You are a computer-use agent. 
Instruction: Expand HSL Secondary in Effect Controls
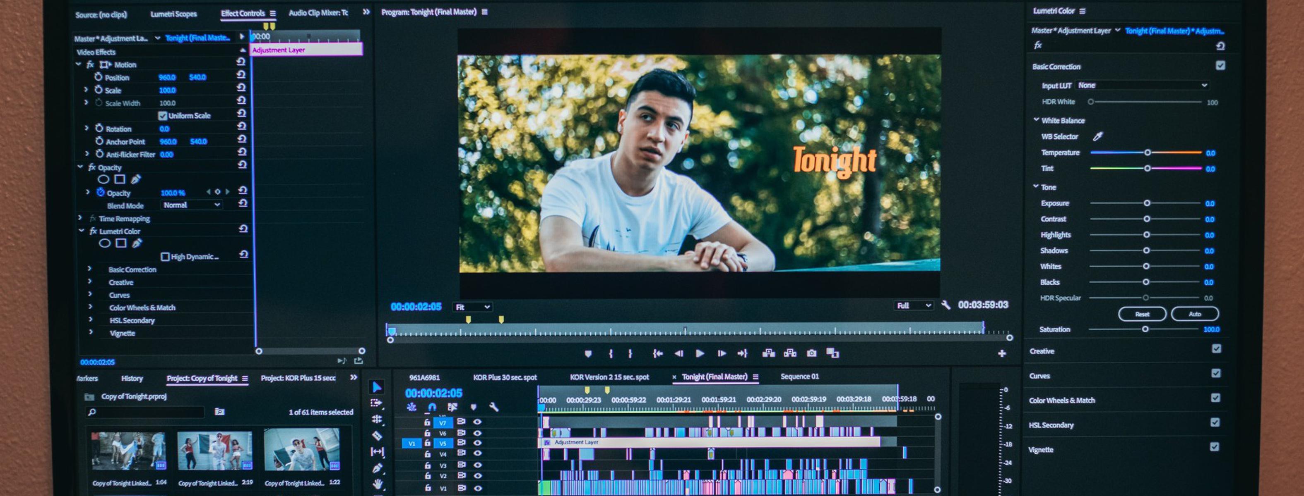point(91,320)
